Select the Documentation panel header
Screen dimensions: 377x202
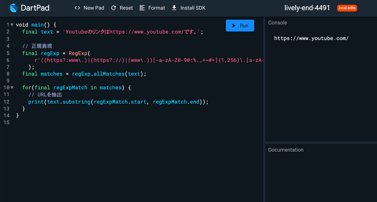pyautogui.click(x=286, y=150)
